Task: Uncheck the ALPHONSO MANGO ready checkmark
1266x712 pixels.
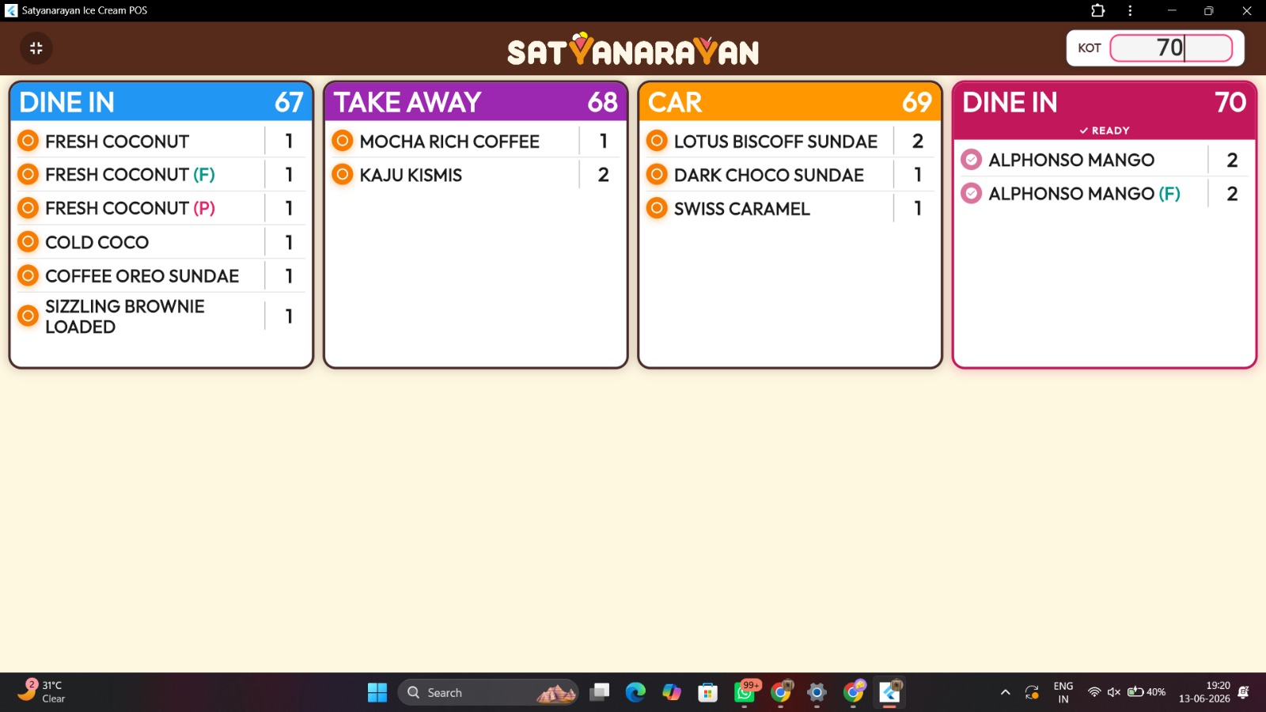Action: (x=972, y=160)
